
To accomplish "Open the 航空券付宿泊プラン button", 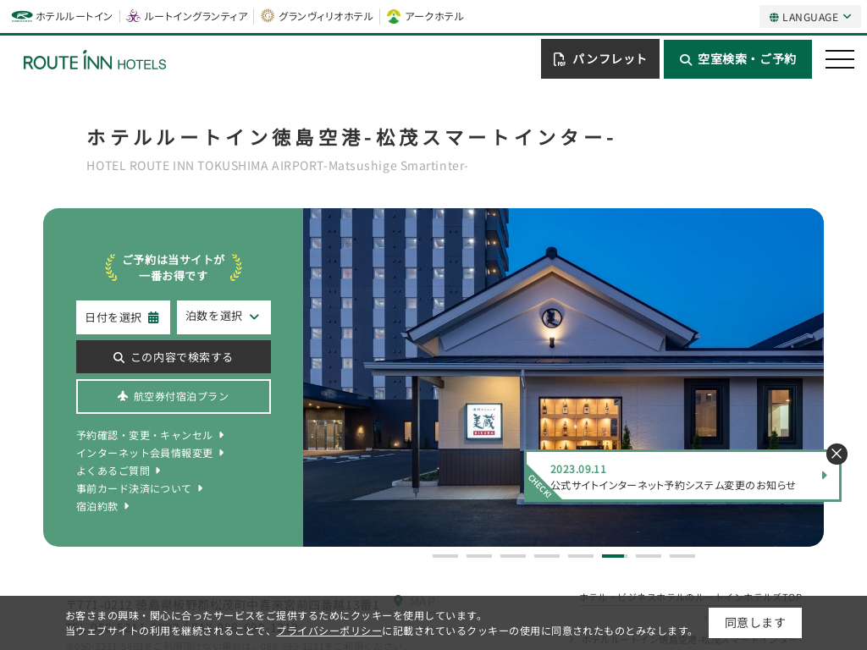I will pyautogui.click(x=173, y=396).
